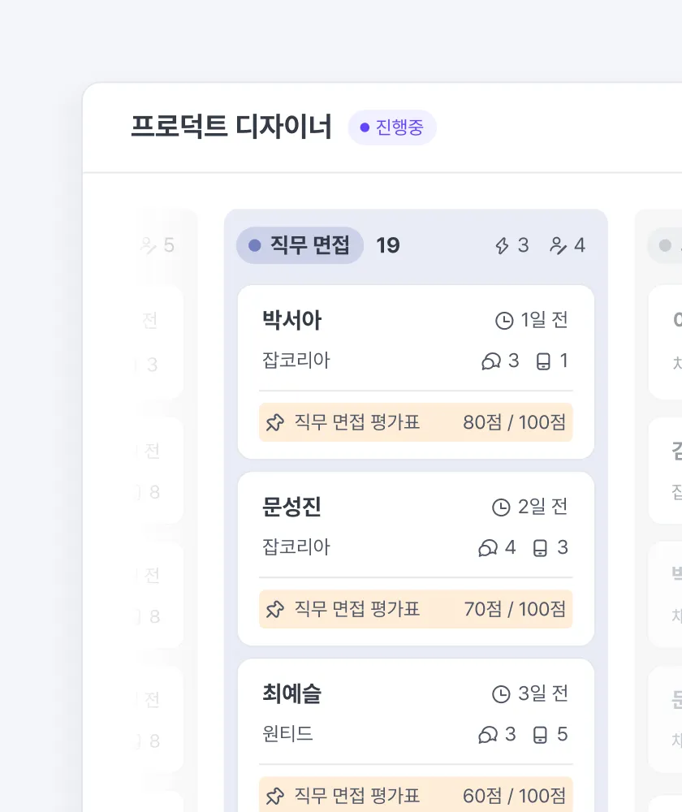The width and height of the screenshot is (682, 812).
Task: Click the 진행중 status badge
Action: (392, 127)
